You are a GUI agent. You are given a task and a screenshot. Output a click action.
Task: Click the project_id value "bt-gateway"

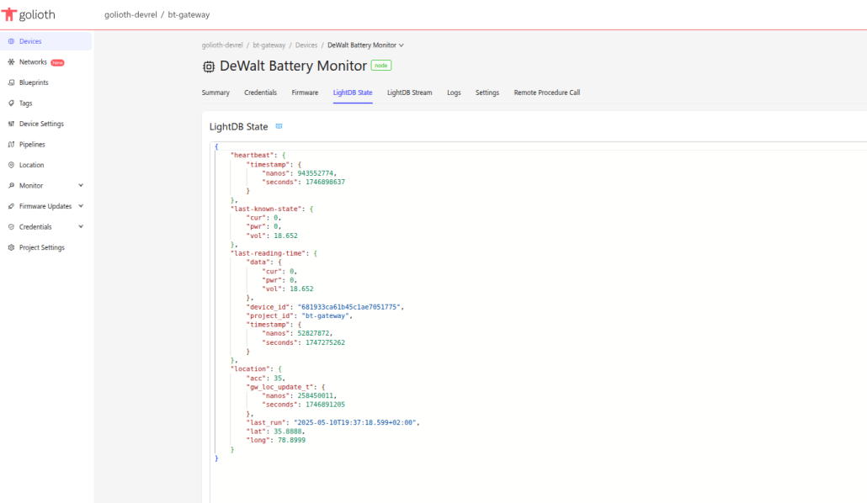327,315
